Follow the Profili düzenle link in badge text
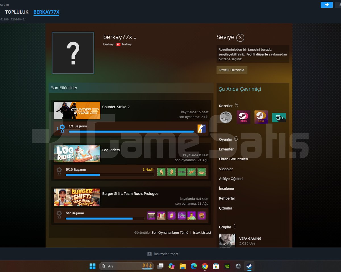 [x=257, y=54]
